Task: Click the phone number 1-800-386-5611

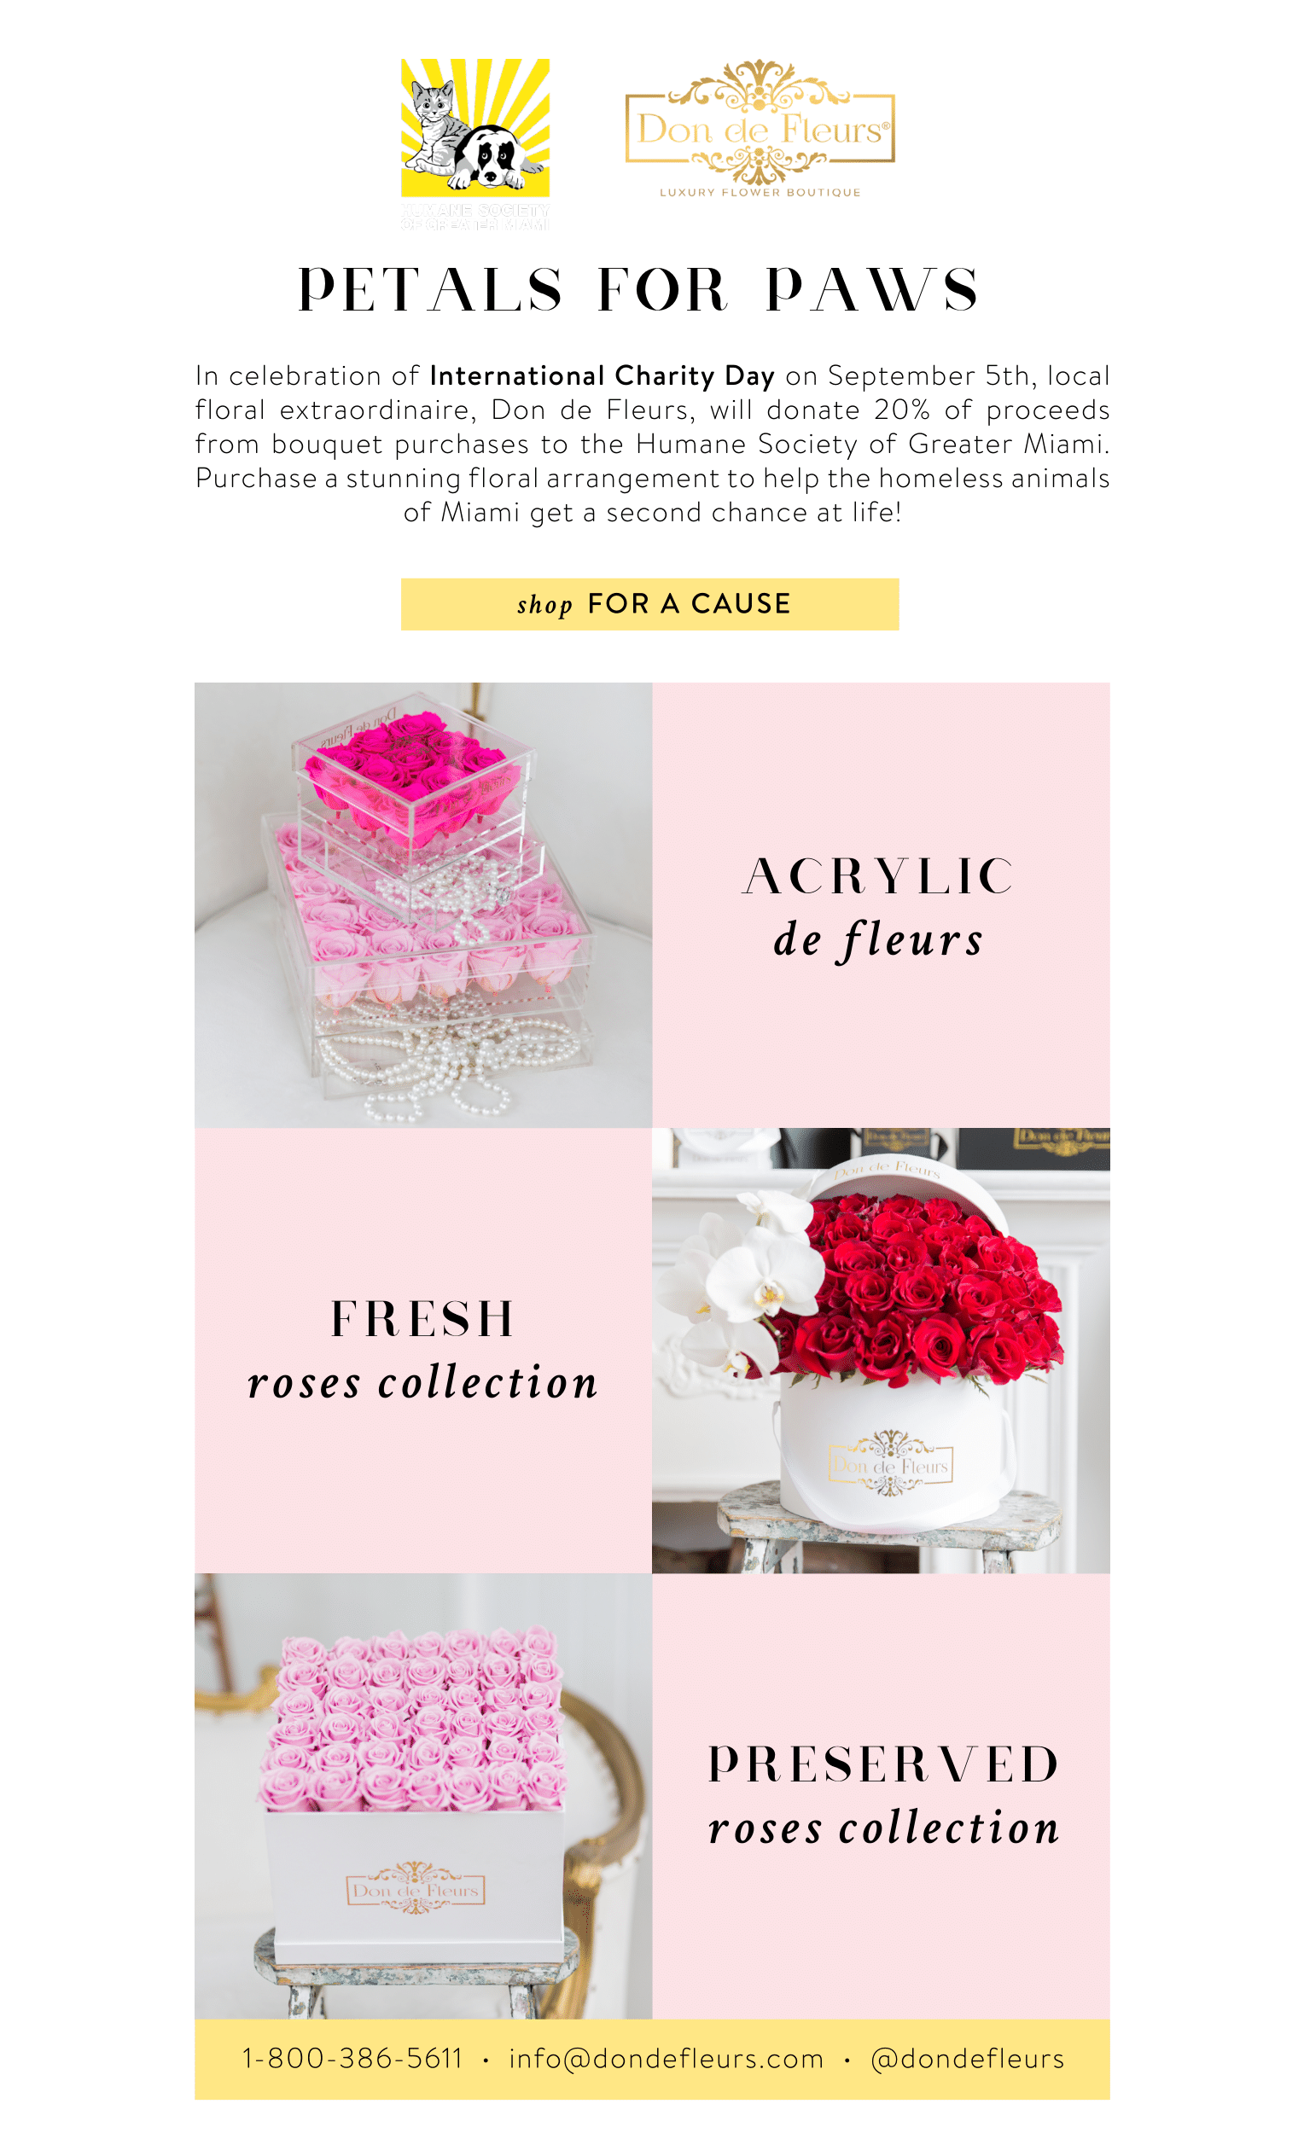Action: tap(352, 2059)
